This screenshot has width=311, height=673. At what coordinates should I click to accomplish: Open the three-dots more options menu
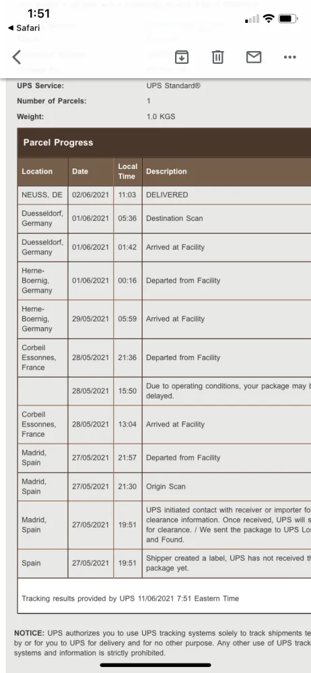click(289, 57)
